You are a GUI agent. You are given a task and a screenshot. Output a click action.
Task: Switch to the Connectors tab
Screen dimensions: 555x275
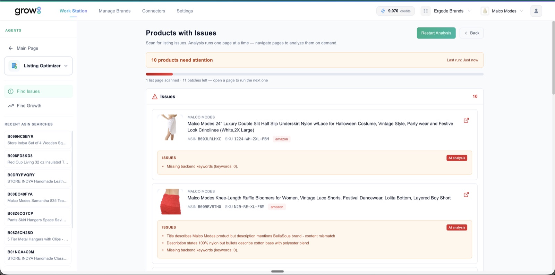click(x=154, y=11)
